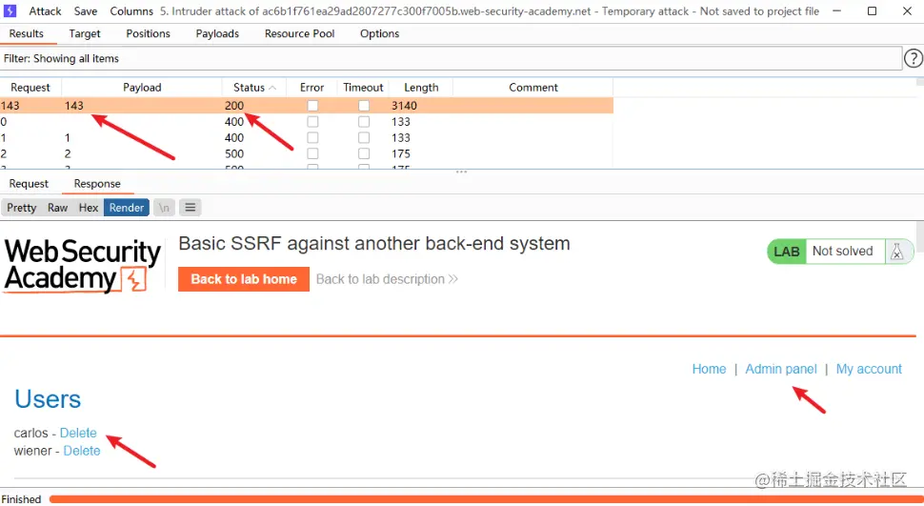Click the Back to lab home button
This screenshot has width=924, height=506.
244,279
